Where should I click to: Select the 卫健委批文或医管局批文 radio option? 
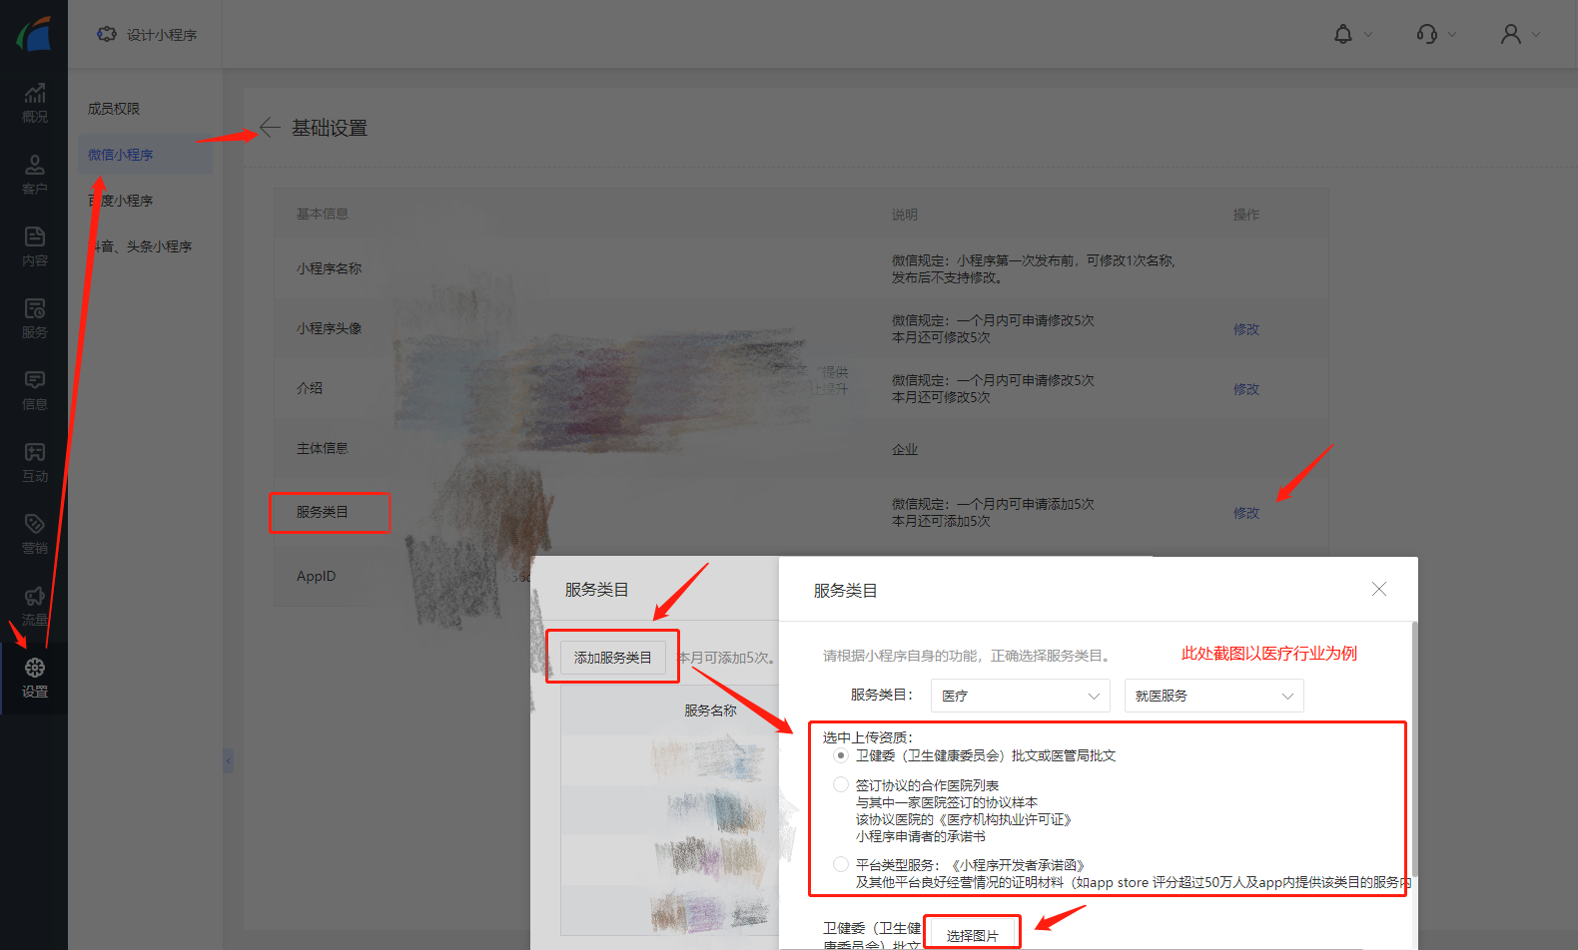(841, 755)
